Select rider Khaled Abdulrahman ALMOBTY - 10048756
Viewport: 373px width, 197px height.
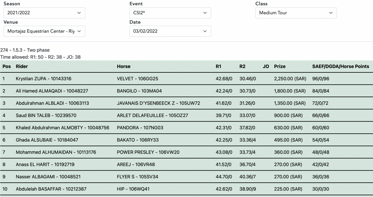[63, 128]
